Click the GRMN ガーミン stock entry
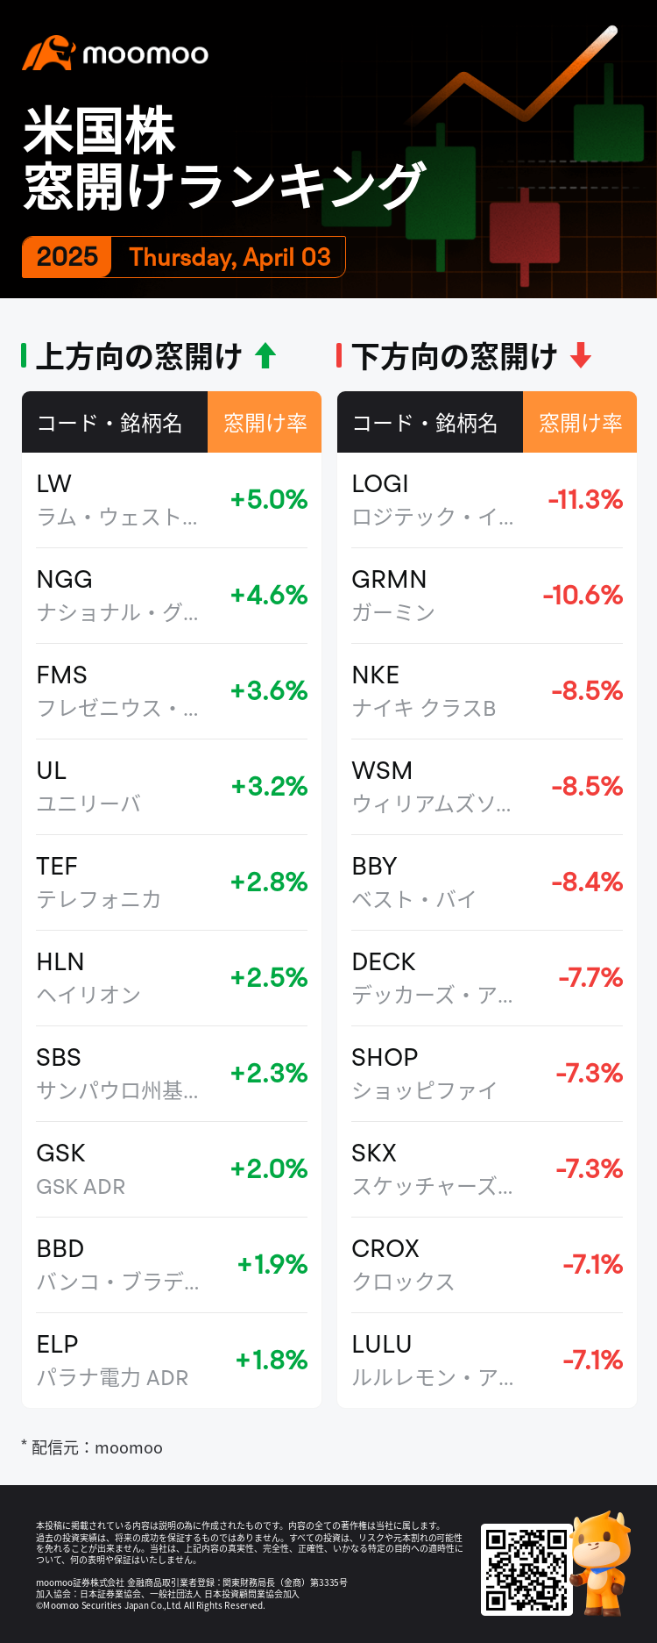Viewport: 657px width, 1643px height. pos(487,596)
